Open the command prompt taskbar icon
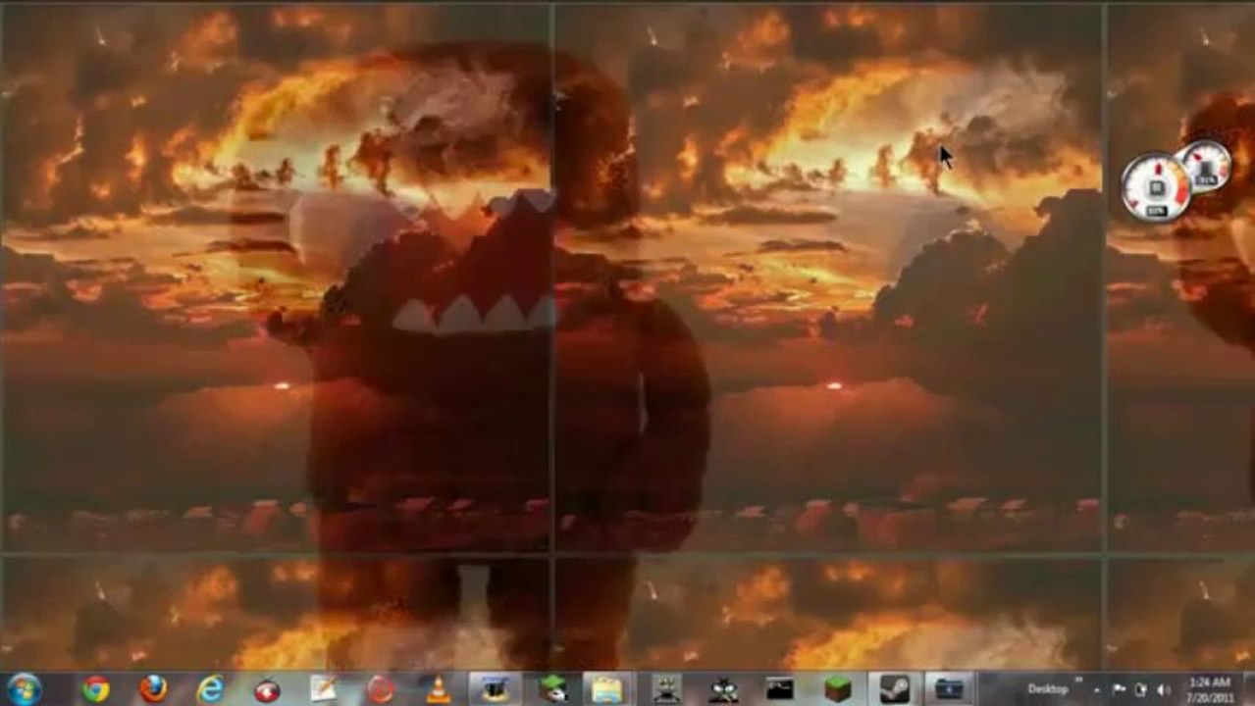 (780, 689)
